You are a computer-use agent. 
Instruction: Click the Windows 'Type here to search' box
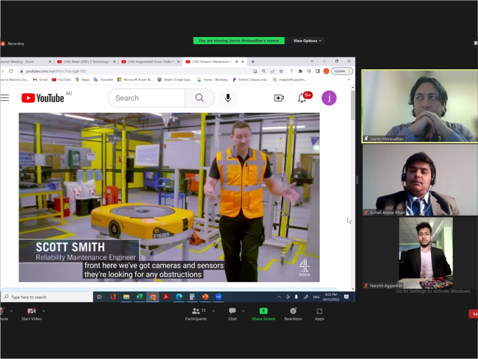point(47,297)
